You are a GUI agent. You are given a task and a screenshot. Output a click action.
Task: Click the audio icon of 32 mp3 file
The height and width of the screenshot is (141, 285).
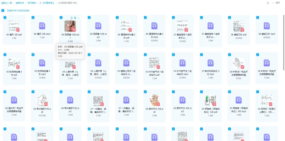pyautogui.click(x=182, y=63)
